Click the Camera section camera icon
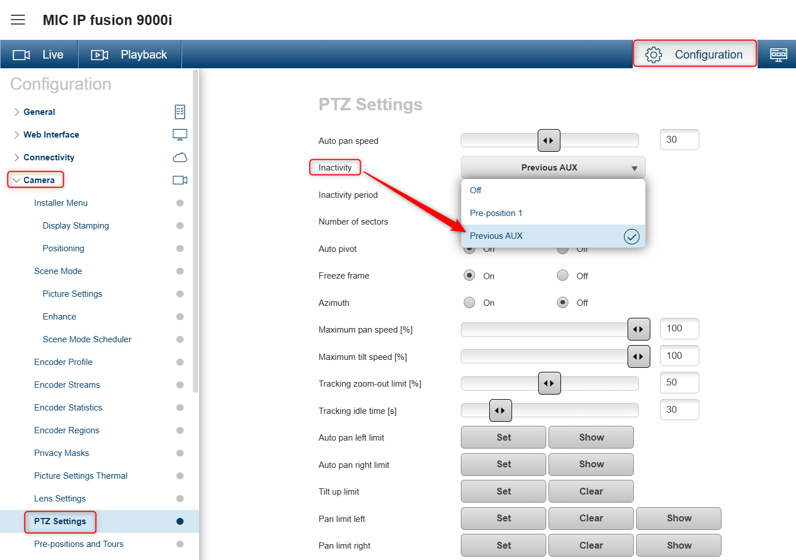This screenshot has height=560, width=796. (180, 180)
